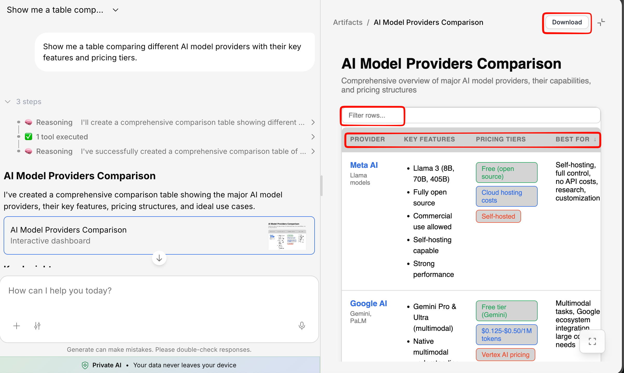Image resolution: width=624 pixels, height=373 pixels.
Task: Expand the second Reasoning step
Action: [x=313, y=151]
